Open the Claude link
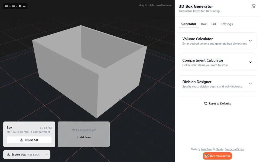 tap(219, 149)
